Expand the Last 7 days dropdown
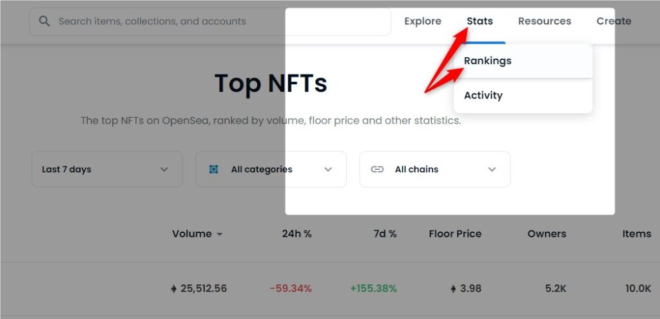Viewport: 660px width, 319px height. tap(107, 170)
